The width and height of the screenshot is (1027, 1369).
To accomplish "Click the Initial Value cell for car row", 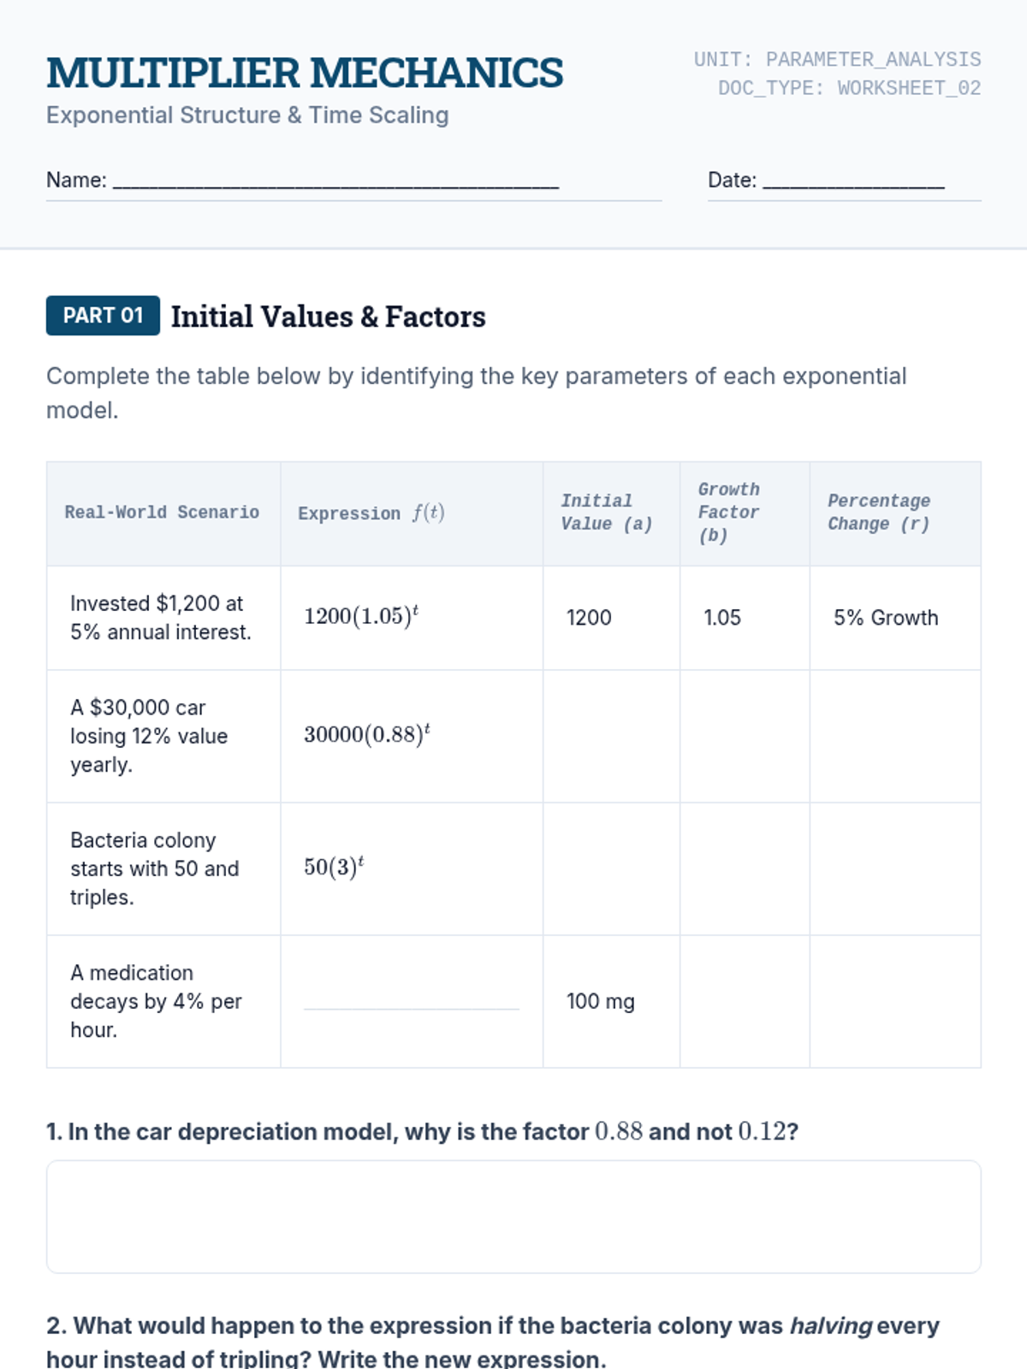I will [x=611, y=736].
